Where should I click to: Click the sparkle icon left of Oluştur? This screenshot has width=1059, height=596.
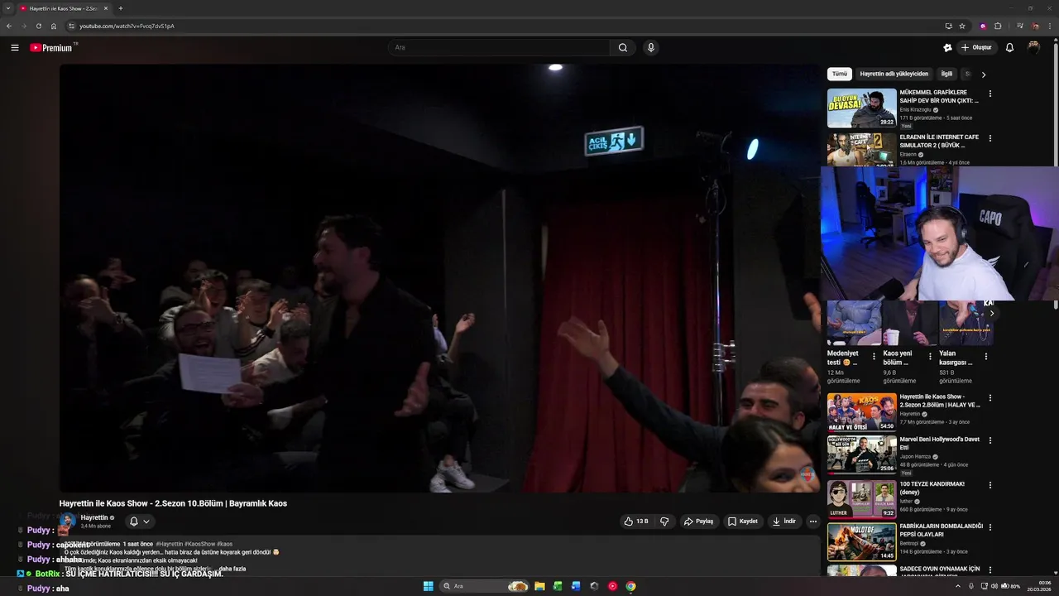pyautogui.click(x=947, y=48)
